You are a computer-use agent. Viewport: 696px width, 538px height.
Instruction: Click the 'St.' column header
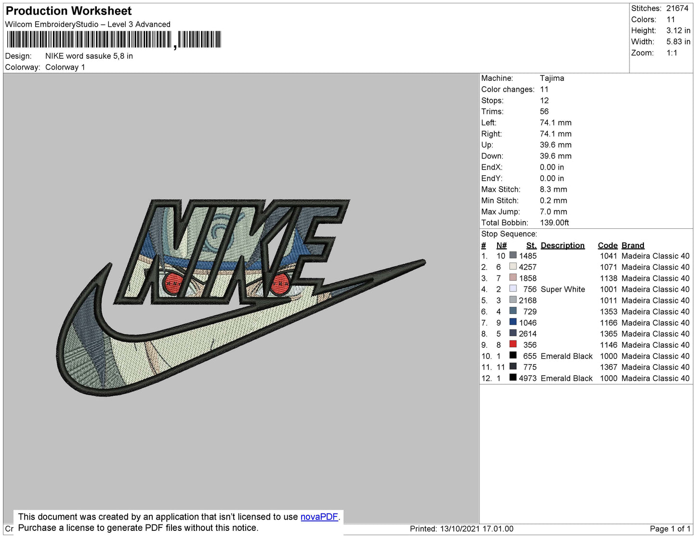tap(531, 245)
